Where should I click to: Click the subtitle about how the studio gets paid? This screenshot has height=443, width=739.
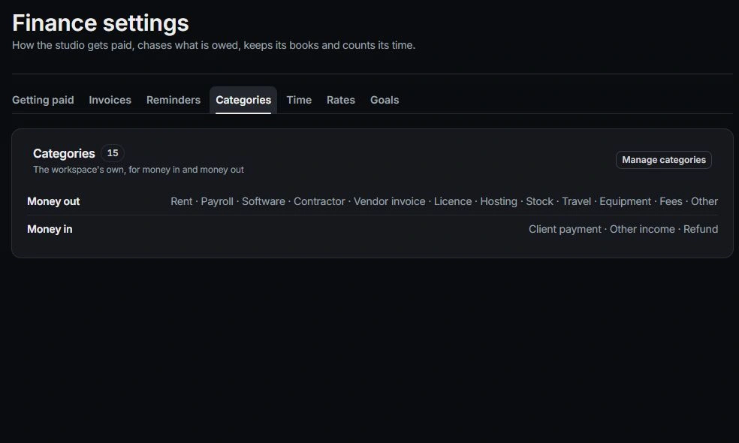click(213, 45)
